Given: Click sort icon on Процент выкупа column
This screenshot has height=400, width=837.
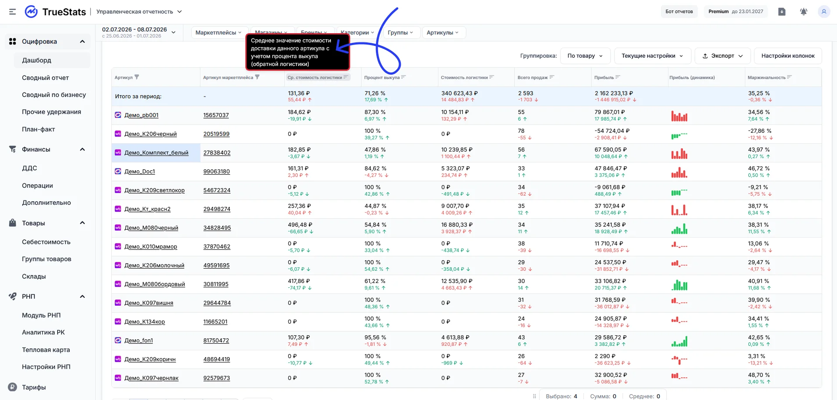Looking at the screenshot, I should point(403,77).
